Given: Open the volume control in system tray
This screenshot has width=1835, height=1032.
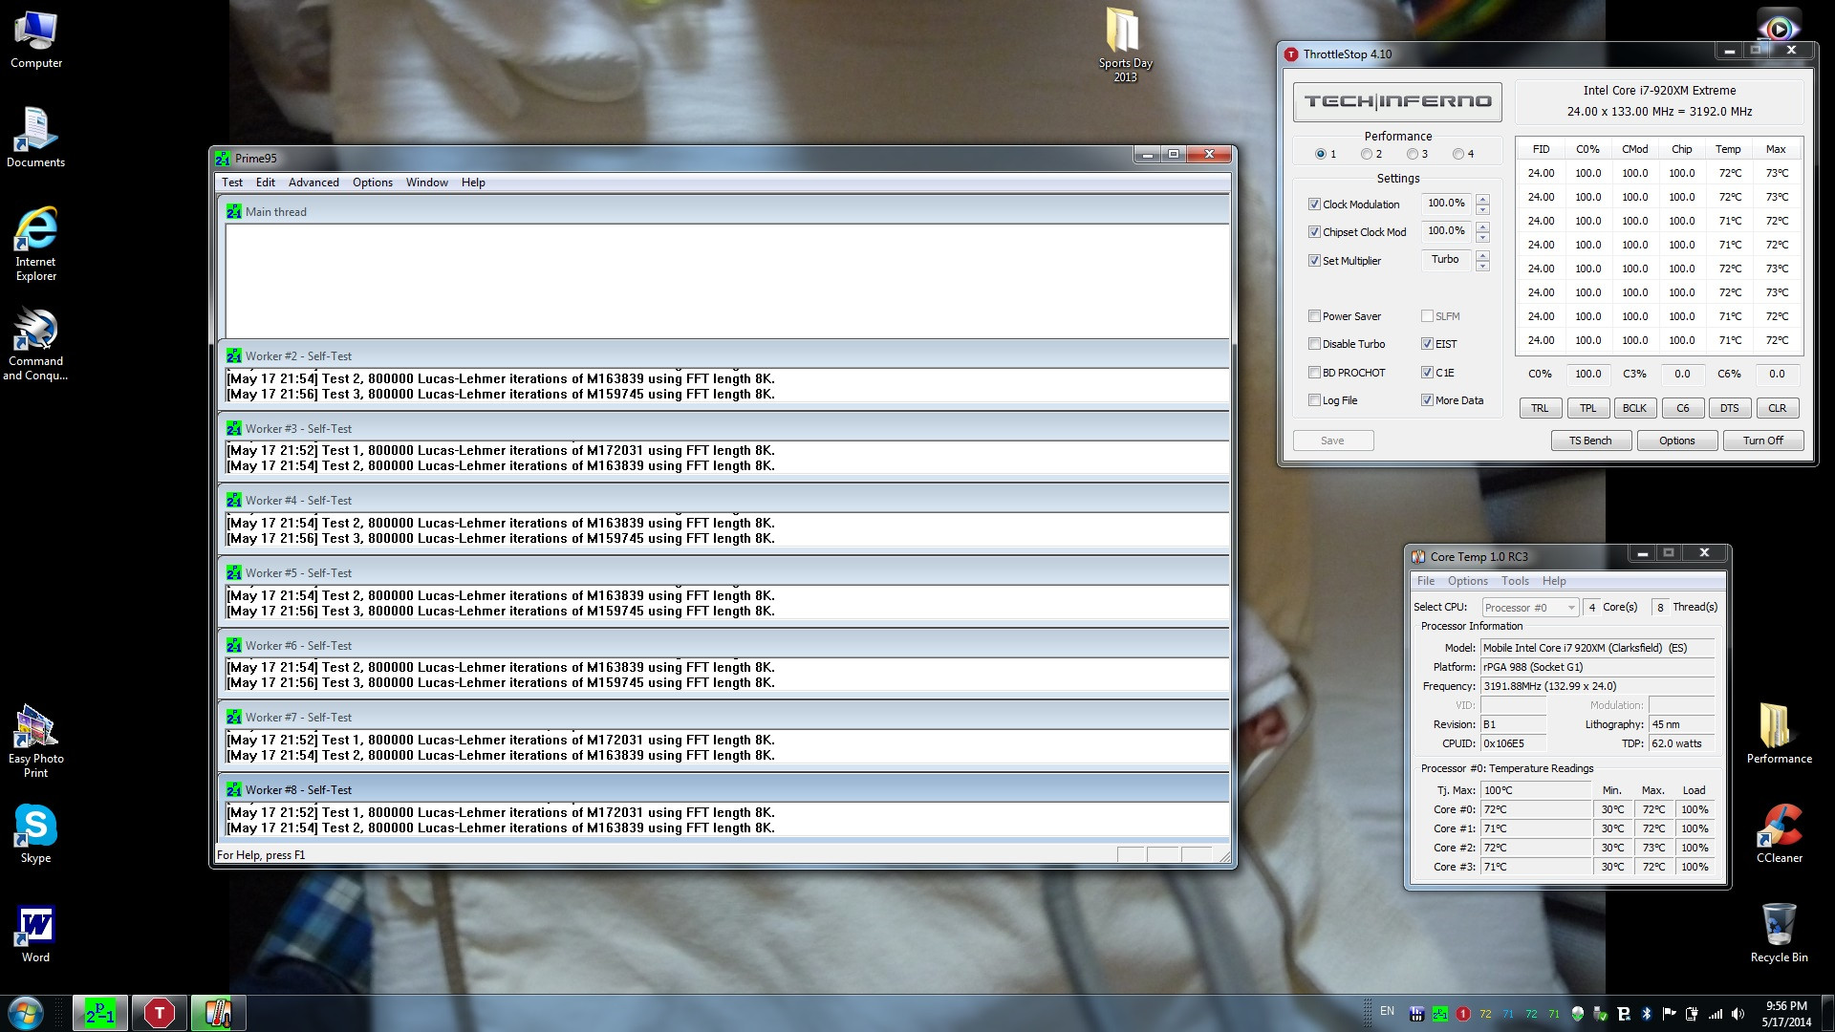Looking at the screenshot, I should 1738,1014.
